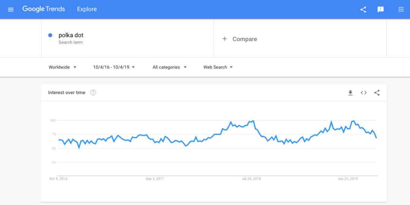Download the Interest over time CSV
410x205 pixels.
(350, 93)
